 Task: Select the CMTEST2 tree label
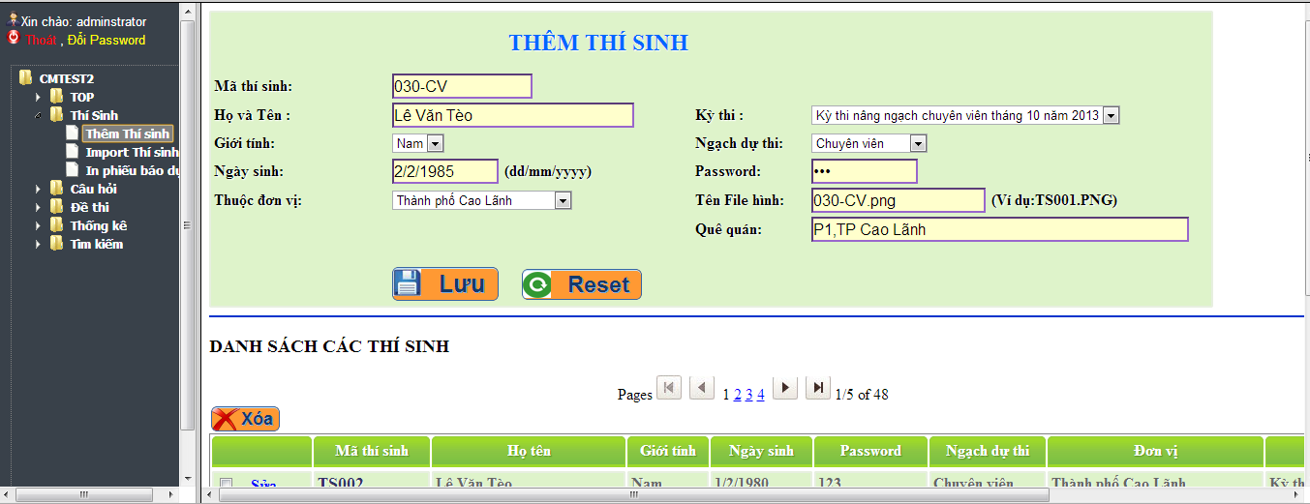[x=67, y=78]
